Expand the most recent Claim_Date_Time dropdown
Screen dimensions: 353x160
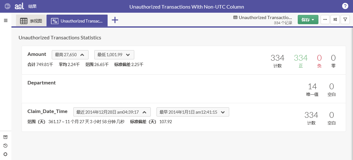[x=111, y=112]
